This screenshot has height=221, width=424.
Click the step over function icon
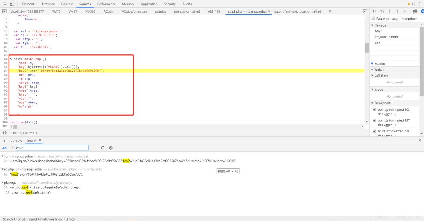click(x=382, y=11)
